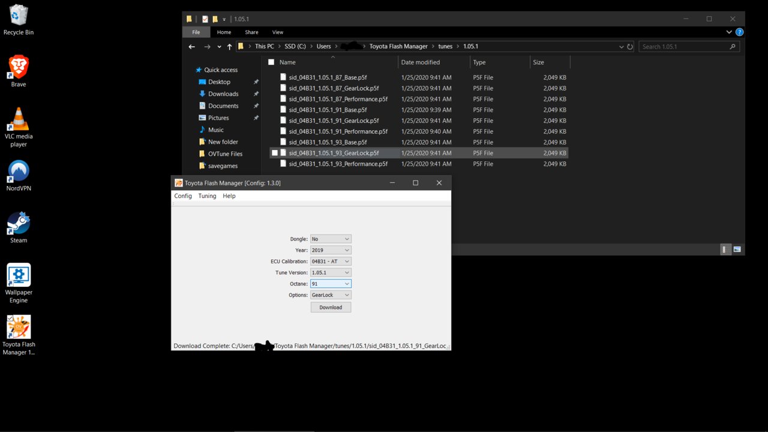
Task: Sort by the Type column header
Action: click(x=479, y=62)
